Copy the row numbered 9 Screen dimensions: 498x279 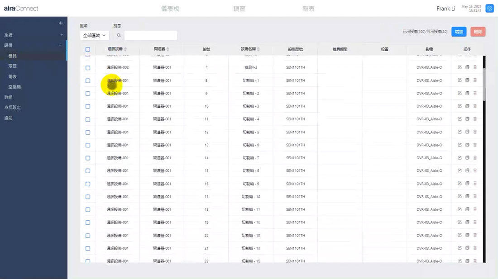click(467, 93)
